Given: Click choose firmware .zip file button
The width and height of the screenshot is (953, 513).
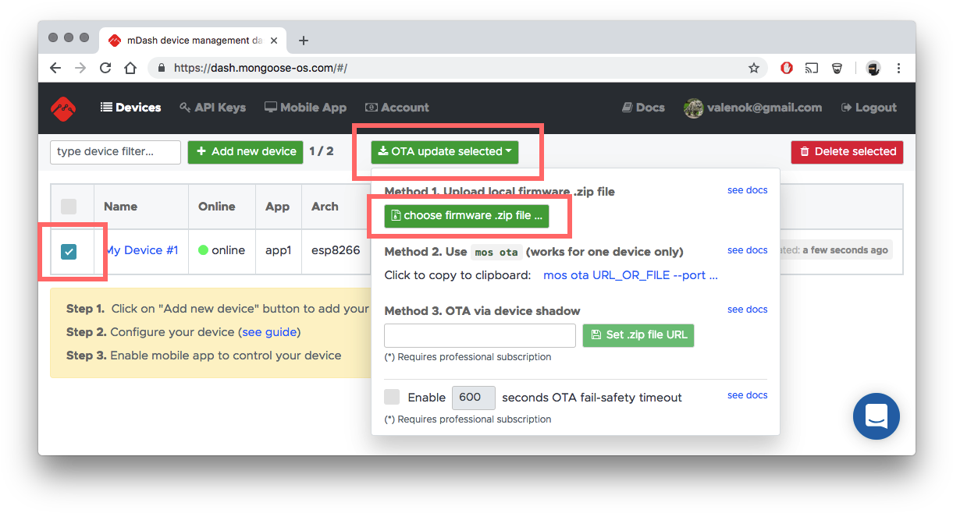Looking at the screenshot, I should [x=467, y=216].
